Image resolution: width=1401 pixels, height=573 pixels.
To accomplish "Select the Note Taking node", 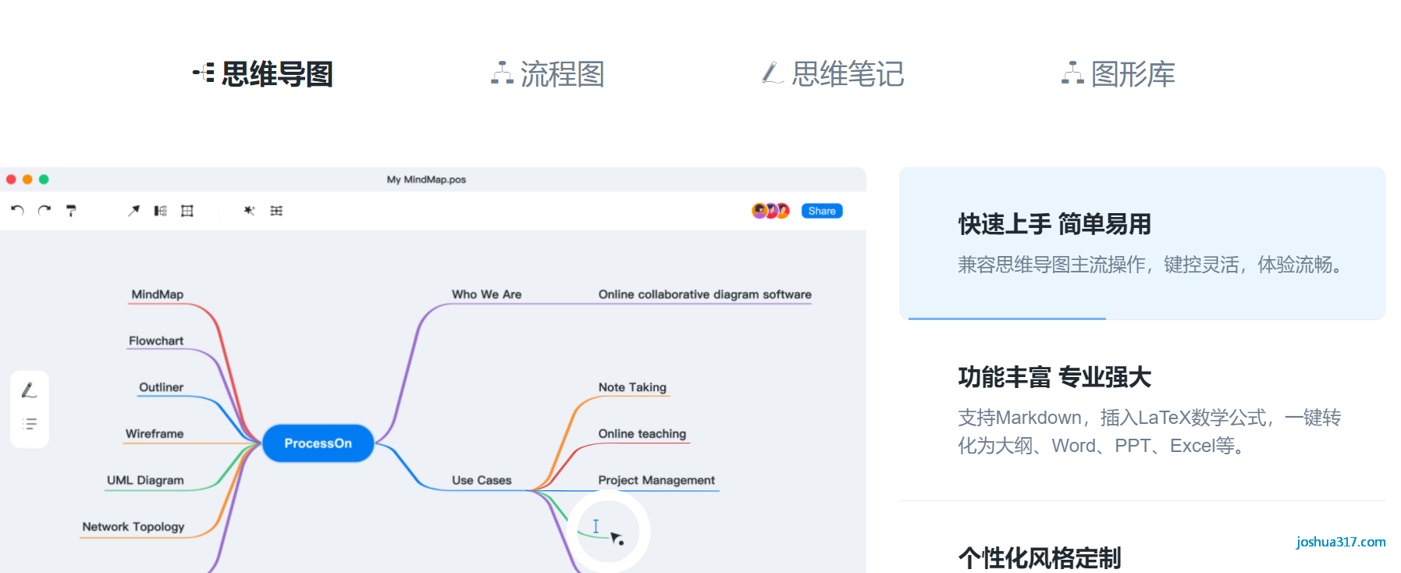I will click(x=632, y=387).
